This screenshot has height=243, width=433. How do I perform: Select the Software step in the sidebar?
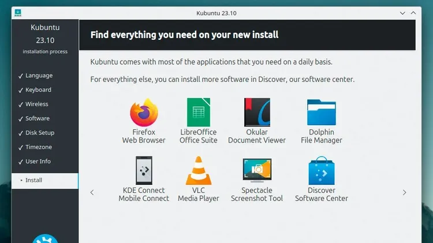(38, 118)
